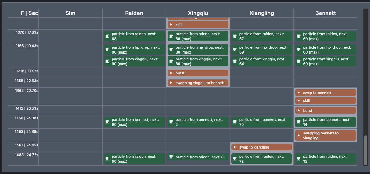The width and height of the screenshot is (370, 174).
Task: Select the Raiden column header
Action: (x=134, y=13)
